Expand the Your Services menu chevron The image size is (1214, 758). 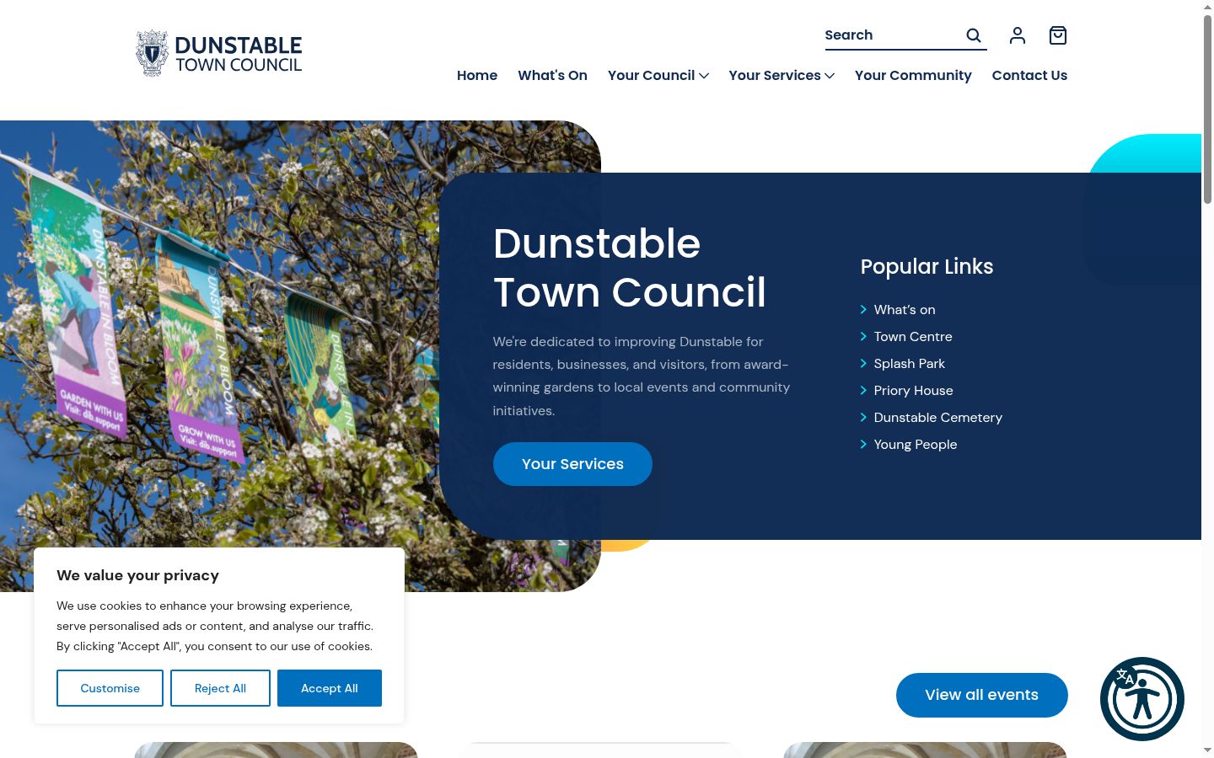pos(830,76)
